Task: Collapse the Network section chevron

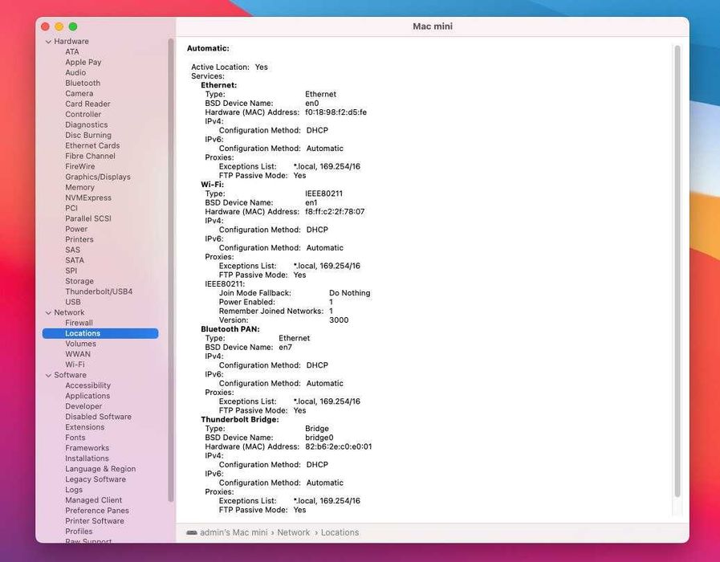Action: click(x=48, y=312)
